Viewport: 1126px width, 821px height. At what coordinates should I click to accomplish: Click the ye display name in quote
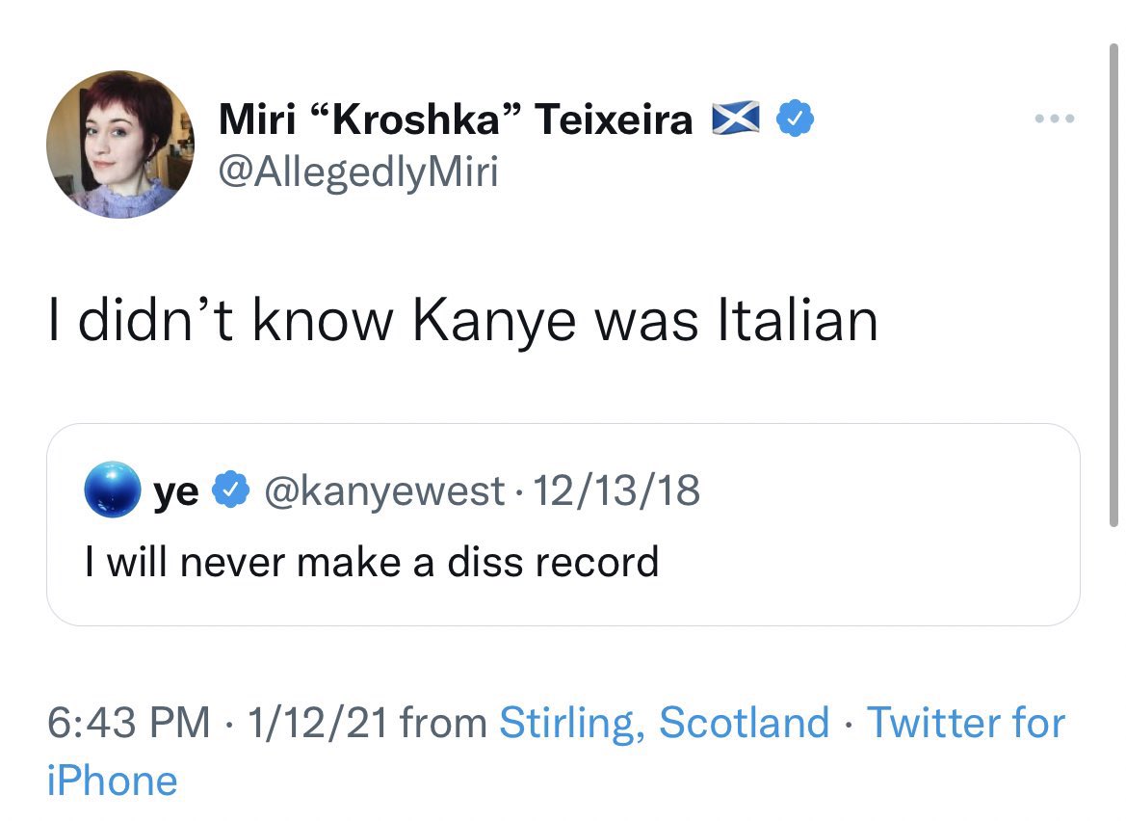tap(176, 492)
